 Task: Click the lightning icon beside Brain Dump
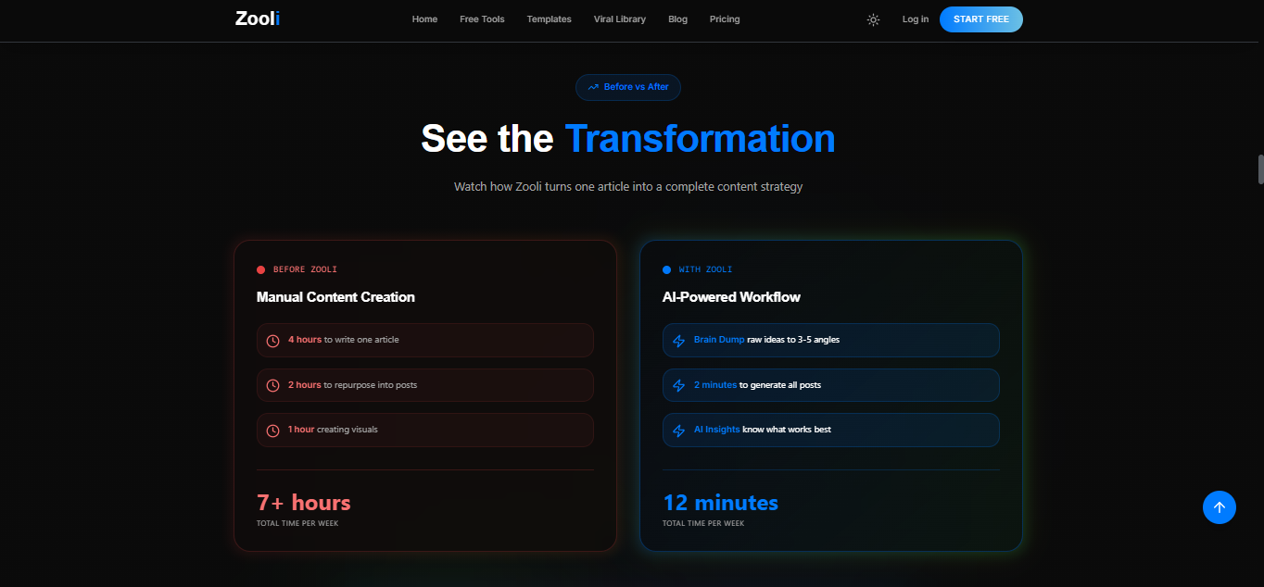click(678, 341)
